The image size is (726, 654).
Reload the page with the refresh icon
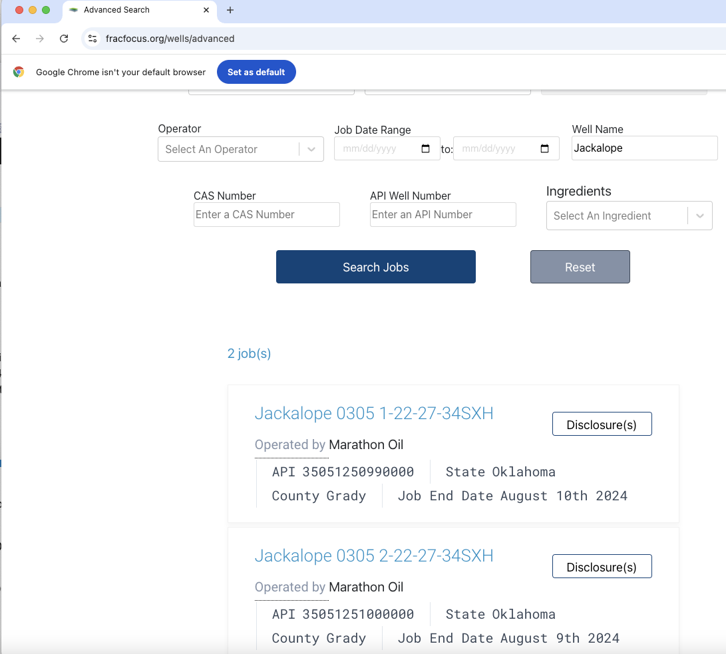click(64, 39)
